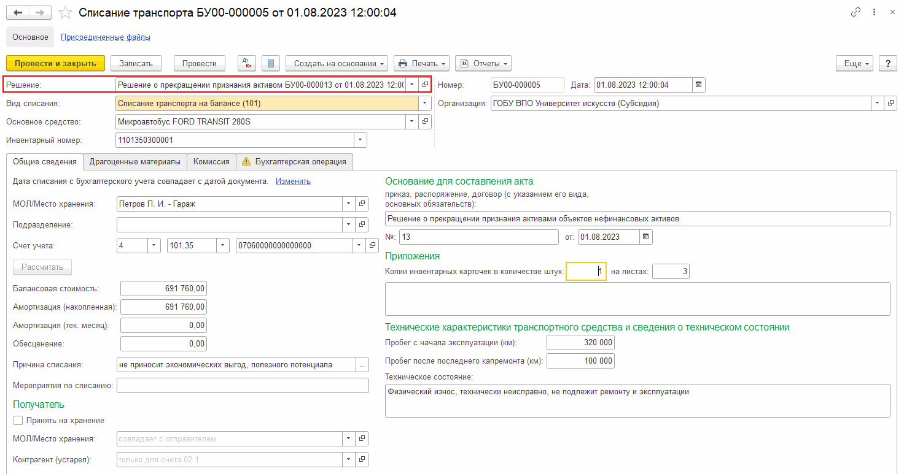Image resolution: width=904 pixels, height=474 pixels.
Task: Click the Техническое состояние text area
Action: (x=637, y=400)
